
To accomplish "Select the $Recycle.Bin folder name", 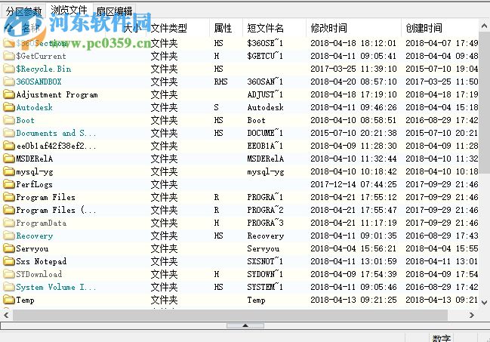I will pyautogui.click(x=44, y=69).
